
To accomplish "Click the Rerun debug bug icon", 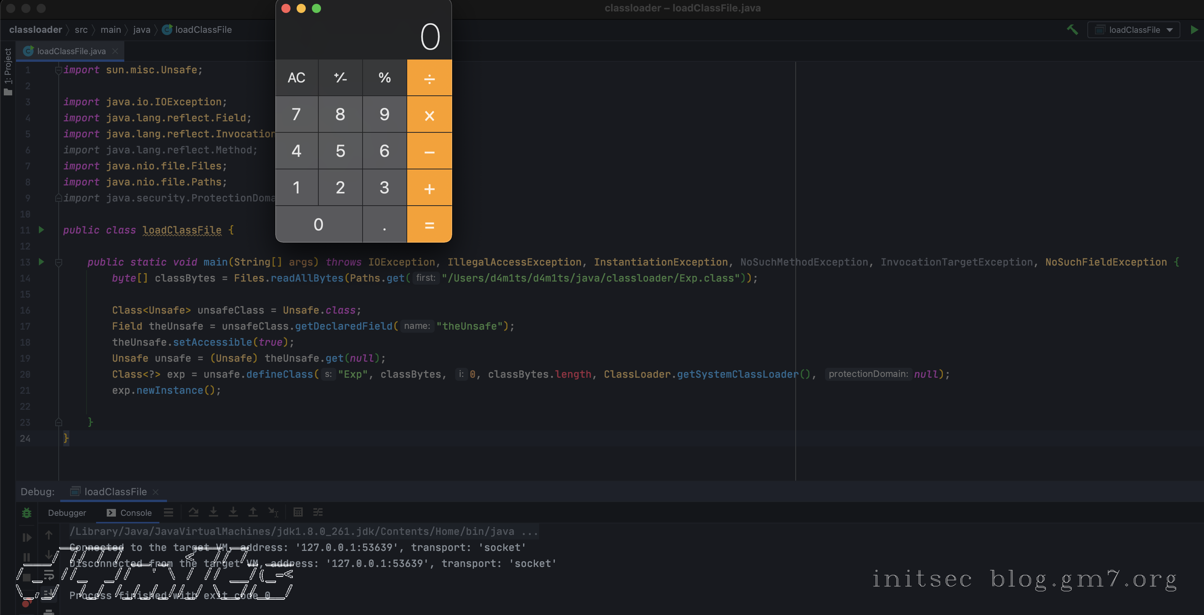I will pyautogui.click(x=27, y=513).
